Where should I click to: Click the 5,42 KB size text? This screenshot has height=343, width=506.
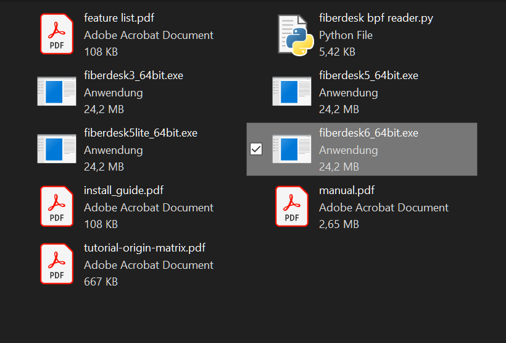point(337,52)
